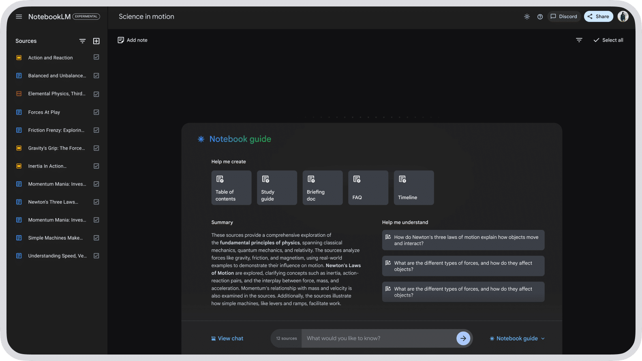Toggle light/dark theme sun icon
642x361 pixels.
[x=527, y=17]
